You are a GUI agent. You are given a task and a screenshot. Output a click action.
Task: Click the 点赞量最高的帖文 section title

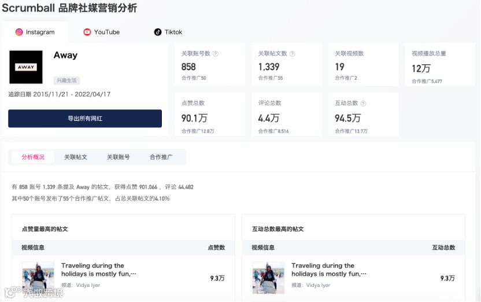(45, 229)
